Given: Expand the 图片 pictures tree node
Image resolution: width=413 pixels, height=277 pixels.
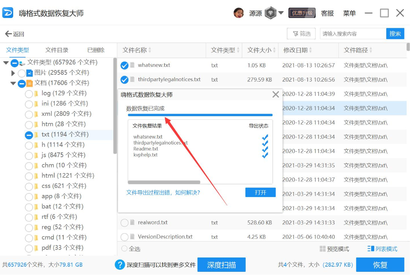Looking at the screenshot, I should tap(13, 73).
